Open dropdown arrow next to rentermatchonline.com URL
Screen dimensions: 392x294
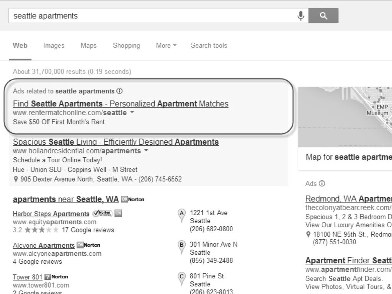pos(132,113)
